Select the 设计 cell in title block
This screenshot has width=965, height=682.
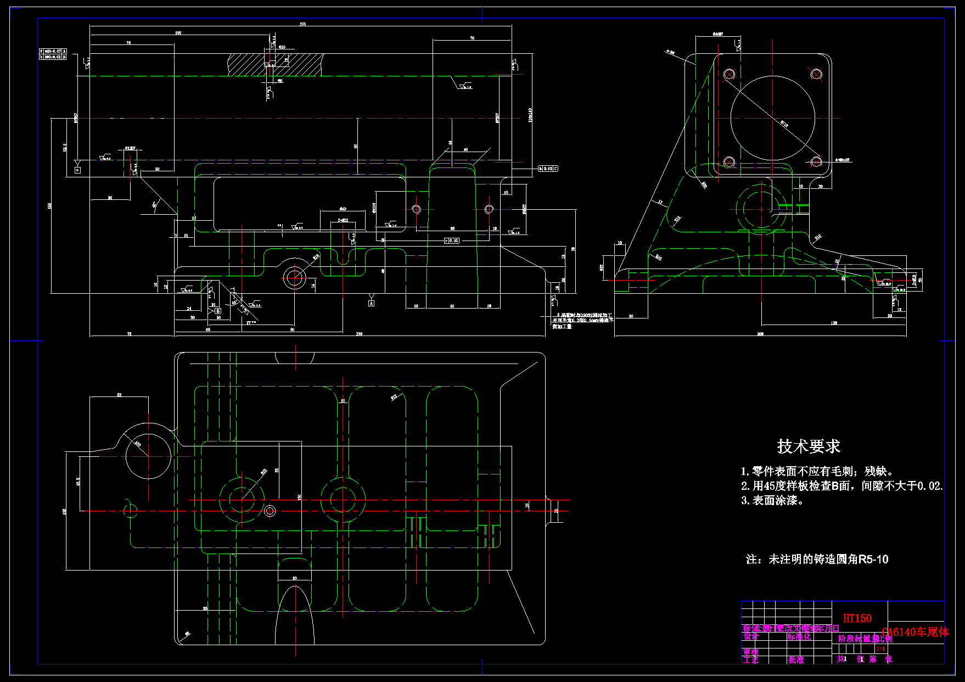(751, 637)
